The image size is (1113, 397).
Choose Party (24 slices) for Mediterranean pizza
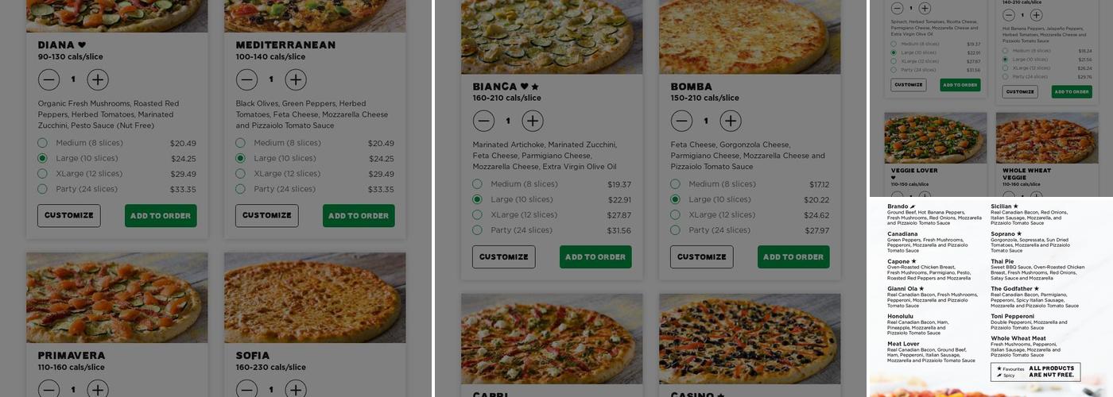click(x=315, y=189)
